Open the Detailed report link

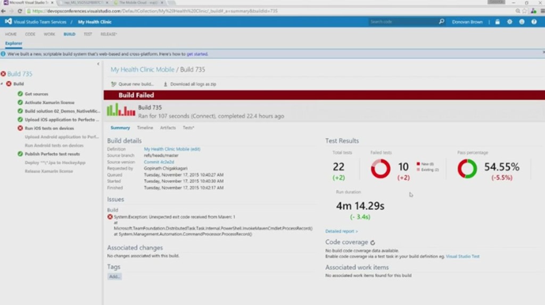tap(341, 231)
